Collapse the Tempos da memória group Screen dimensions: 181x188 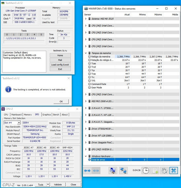click(x=86, y=53)
